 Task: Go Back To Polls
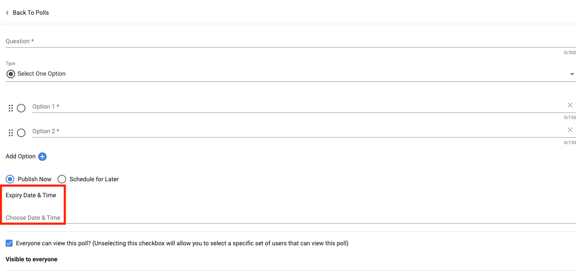coord(31,13)
